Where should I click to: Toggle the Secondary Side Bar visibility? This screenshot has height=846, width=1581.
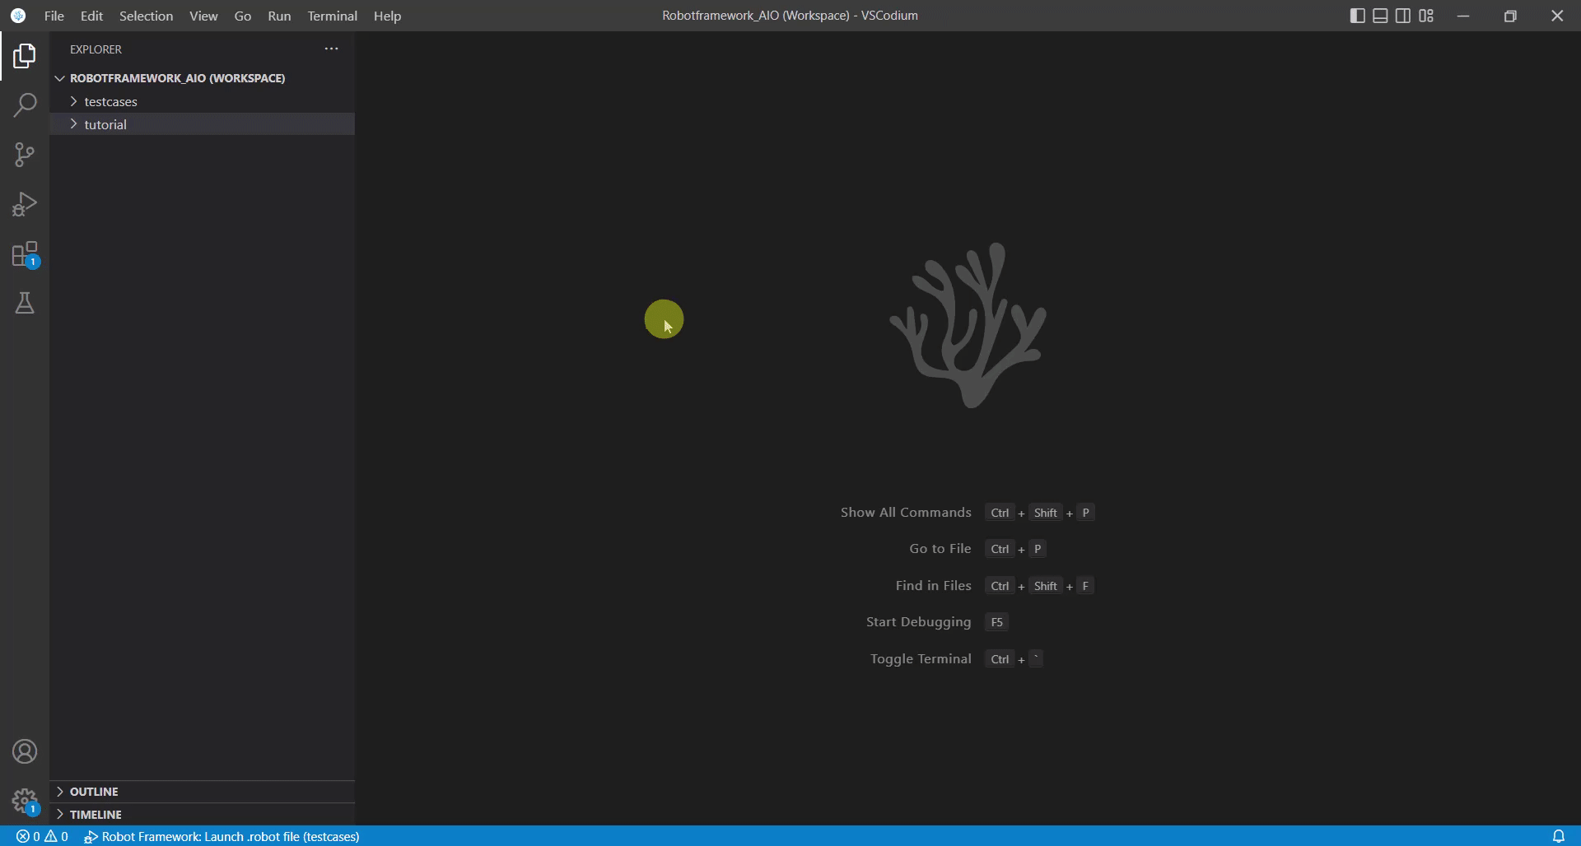(1403, 16)
